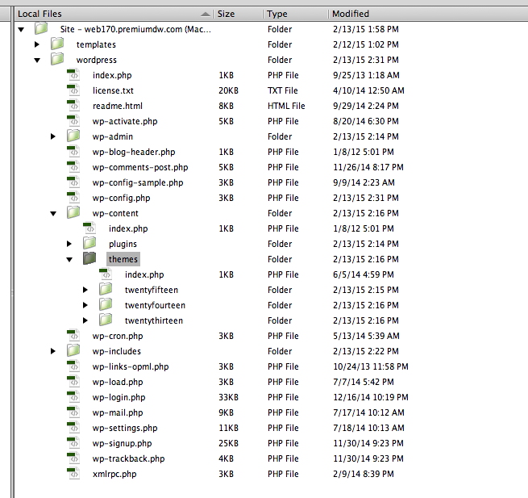Sort by the Type column header

[296, 14]
